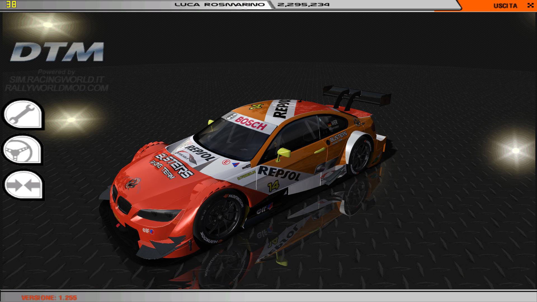The width and height of the screenshot is (537, 302).
Task: Click the RALLYWORLDMOD.COM text
Action: (56, 88)
